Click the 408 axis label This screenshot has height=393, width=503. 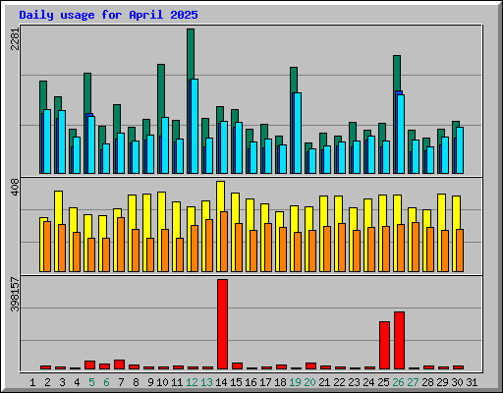(16, 188)
